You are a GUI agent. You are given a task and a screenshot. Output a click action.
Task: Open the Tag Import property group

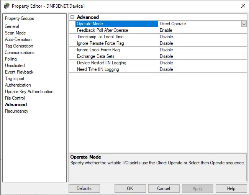click(x=15, y=79)
